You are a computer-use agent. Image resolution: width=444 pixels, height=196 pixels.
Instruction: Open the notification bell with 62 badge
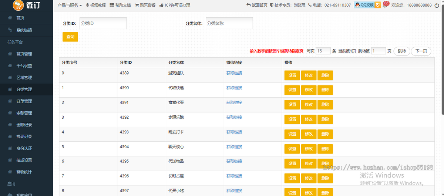(x=385, y=5)
